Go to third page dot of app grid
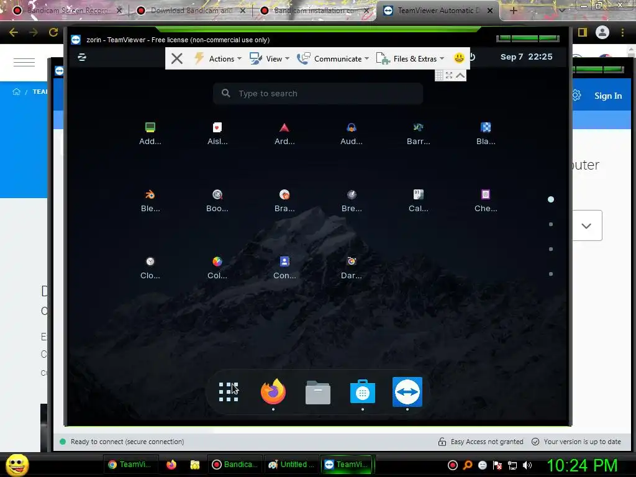The height and width of the screenshot is (477, 636). pos(551,249)
